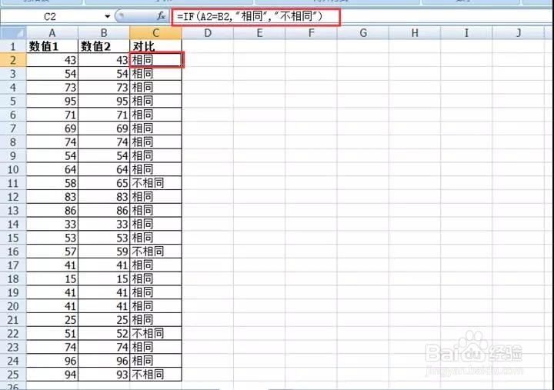Select 相同 result in row 13
This screenshot has height=390, width=554.
(x=155, y=211)
